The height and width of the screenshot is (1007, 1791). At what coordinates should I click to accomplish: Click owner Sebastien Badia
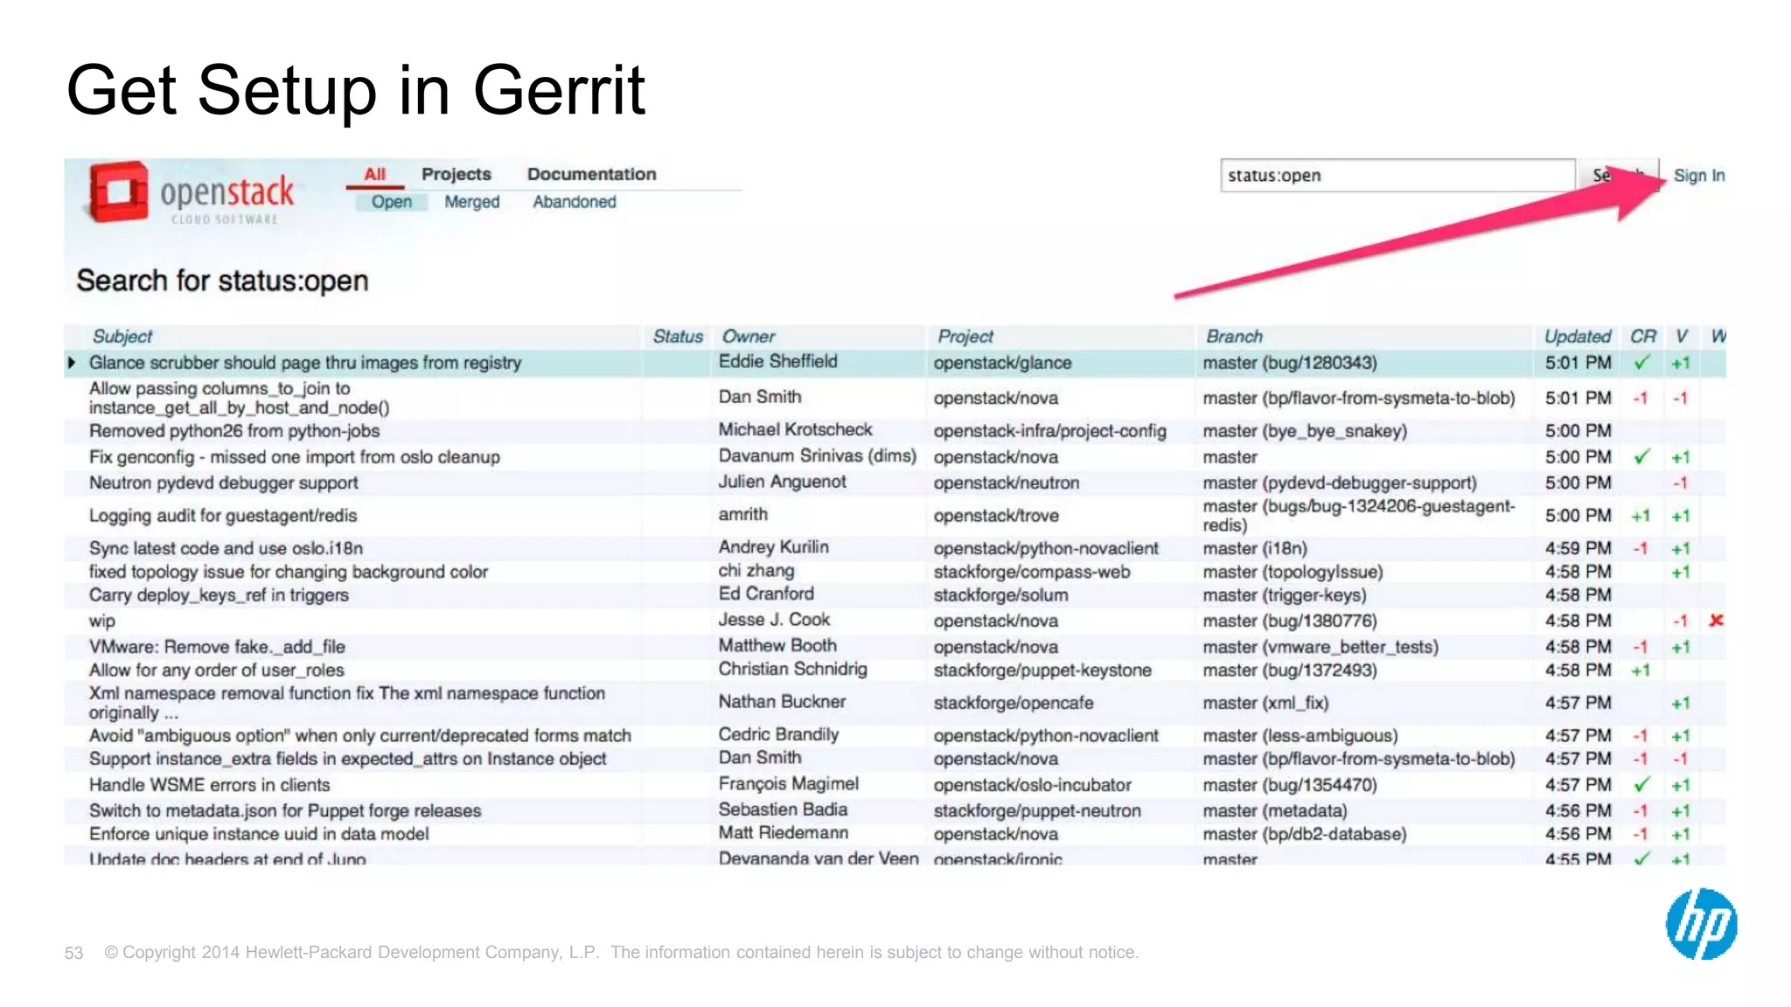pyautogui.click(x=783, y=809)
